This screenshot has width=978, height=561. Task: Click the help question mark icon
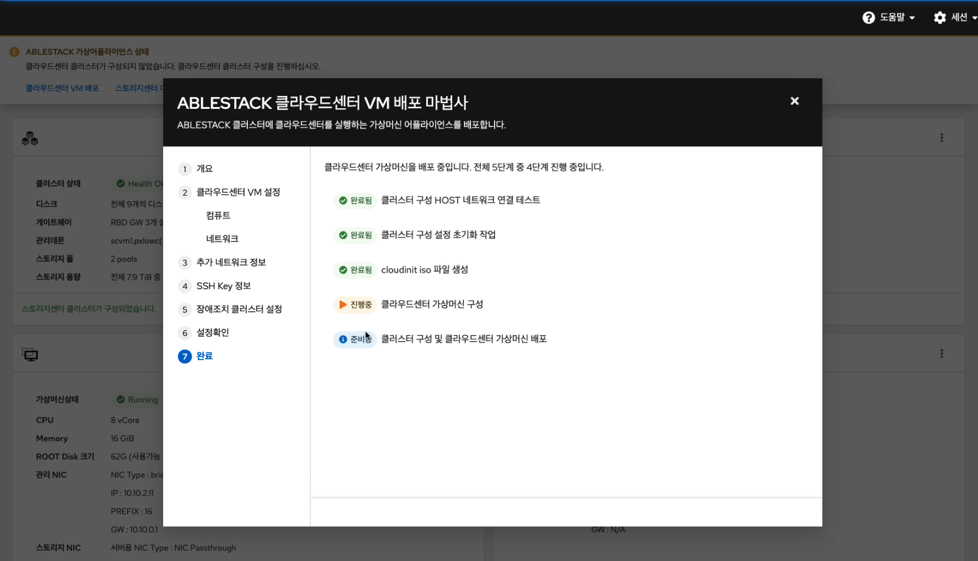(x=868, y=18)
